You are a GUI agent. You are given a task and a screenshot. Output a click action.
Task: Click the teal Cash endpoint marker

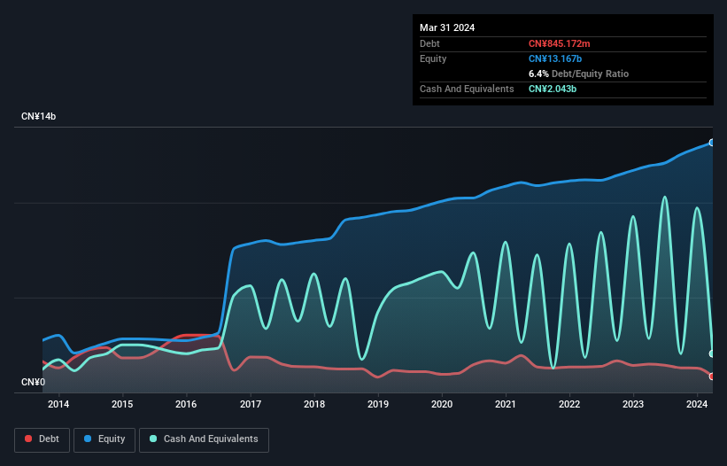[711, 353]
